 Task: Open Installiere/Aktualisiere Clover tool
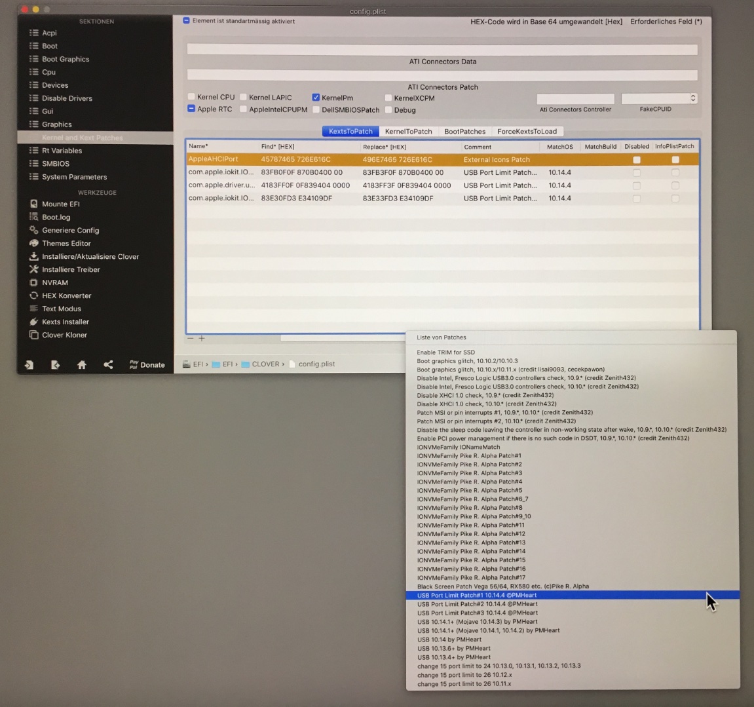90,256
